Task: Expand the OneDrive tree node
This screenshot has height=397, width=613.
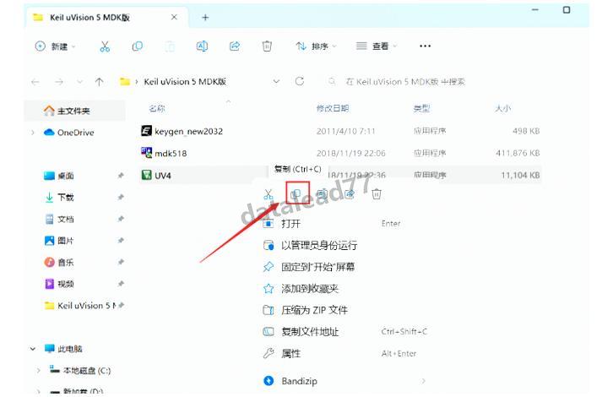Action: coord(33,133)
